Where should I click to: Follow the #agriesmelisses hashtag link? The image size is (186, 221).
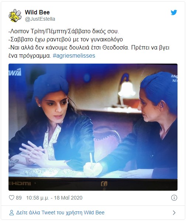74,56
